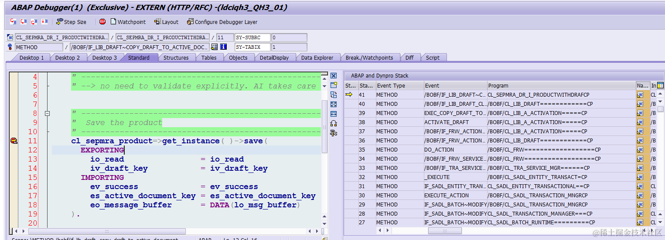Click the navigation icon in stack row 39

point(640,113)
